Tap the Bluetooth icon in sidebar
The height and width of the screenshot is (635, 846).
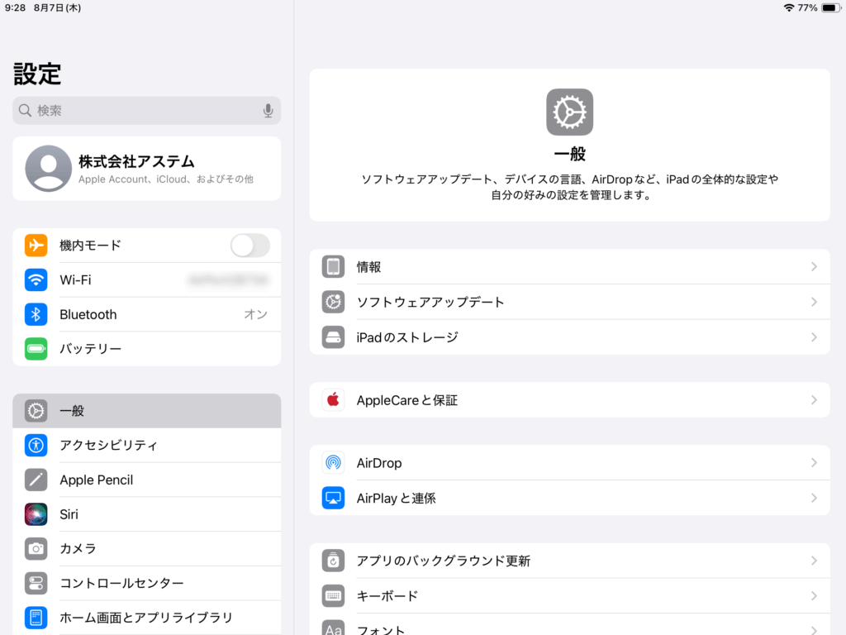[36, 314]
